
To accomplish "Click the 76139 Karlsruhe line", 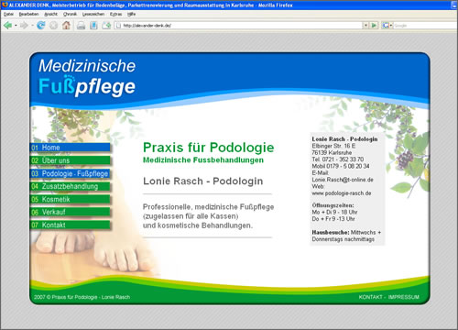I will tap(332, 152).
